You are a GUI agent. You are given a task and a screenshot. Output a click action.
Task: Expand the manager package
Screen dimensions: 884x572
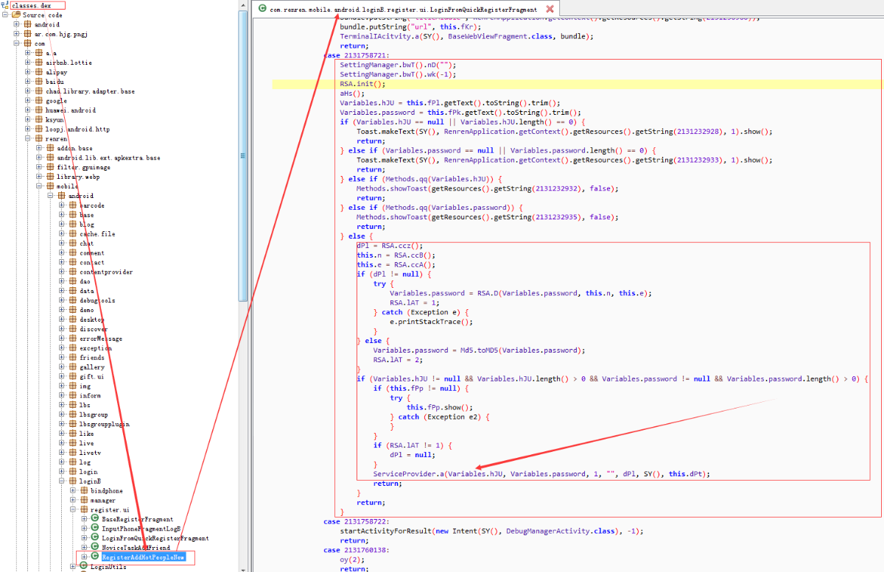coord(73,500)
